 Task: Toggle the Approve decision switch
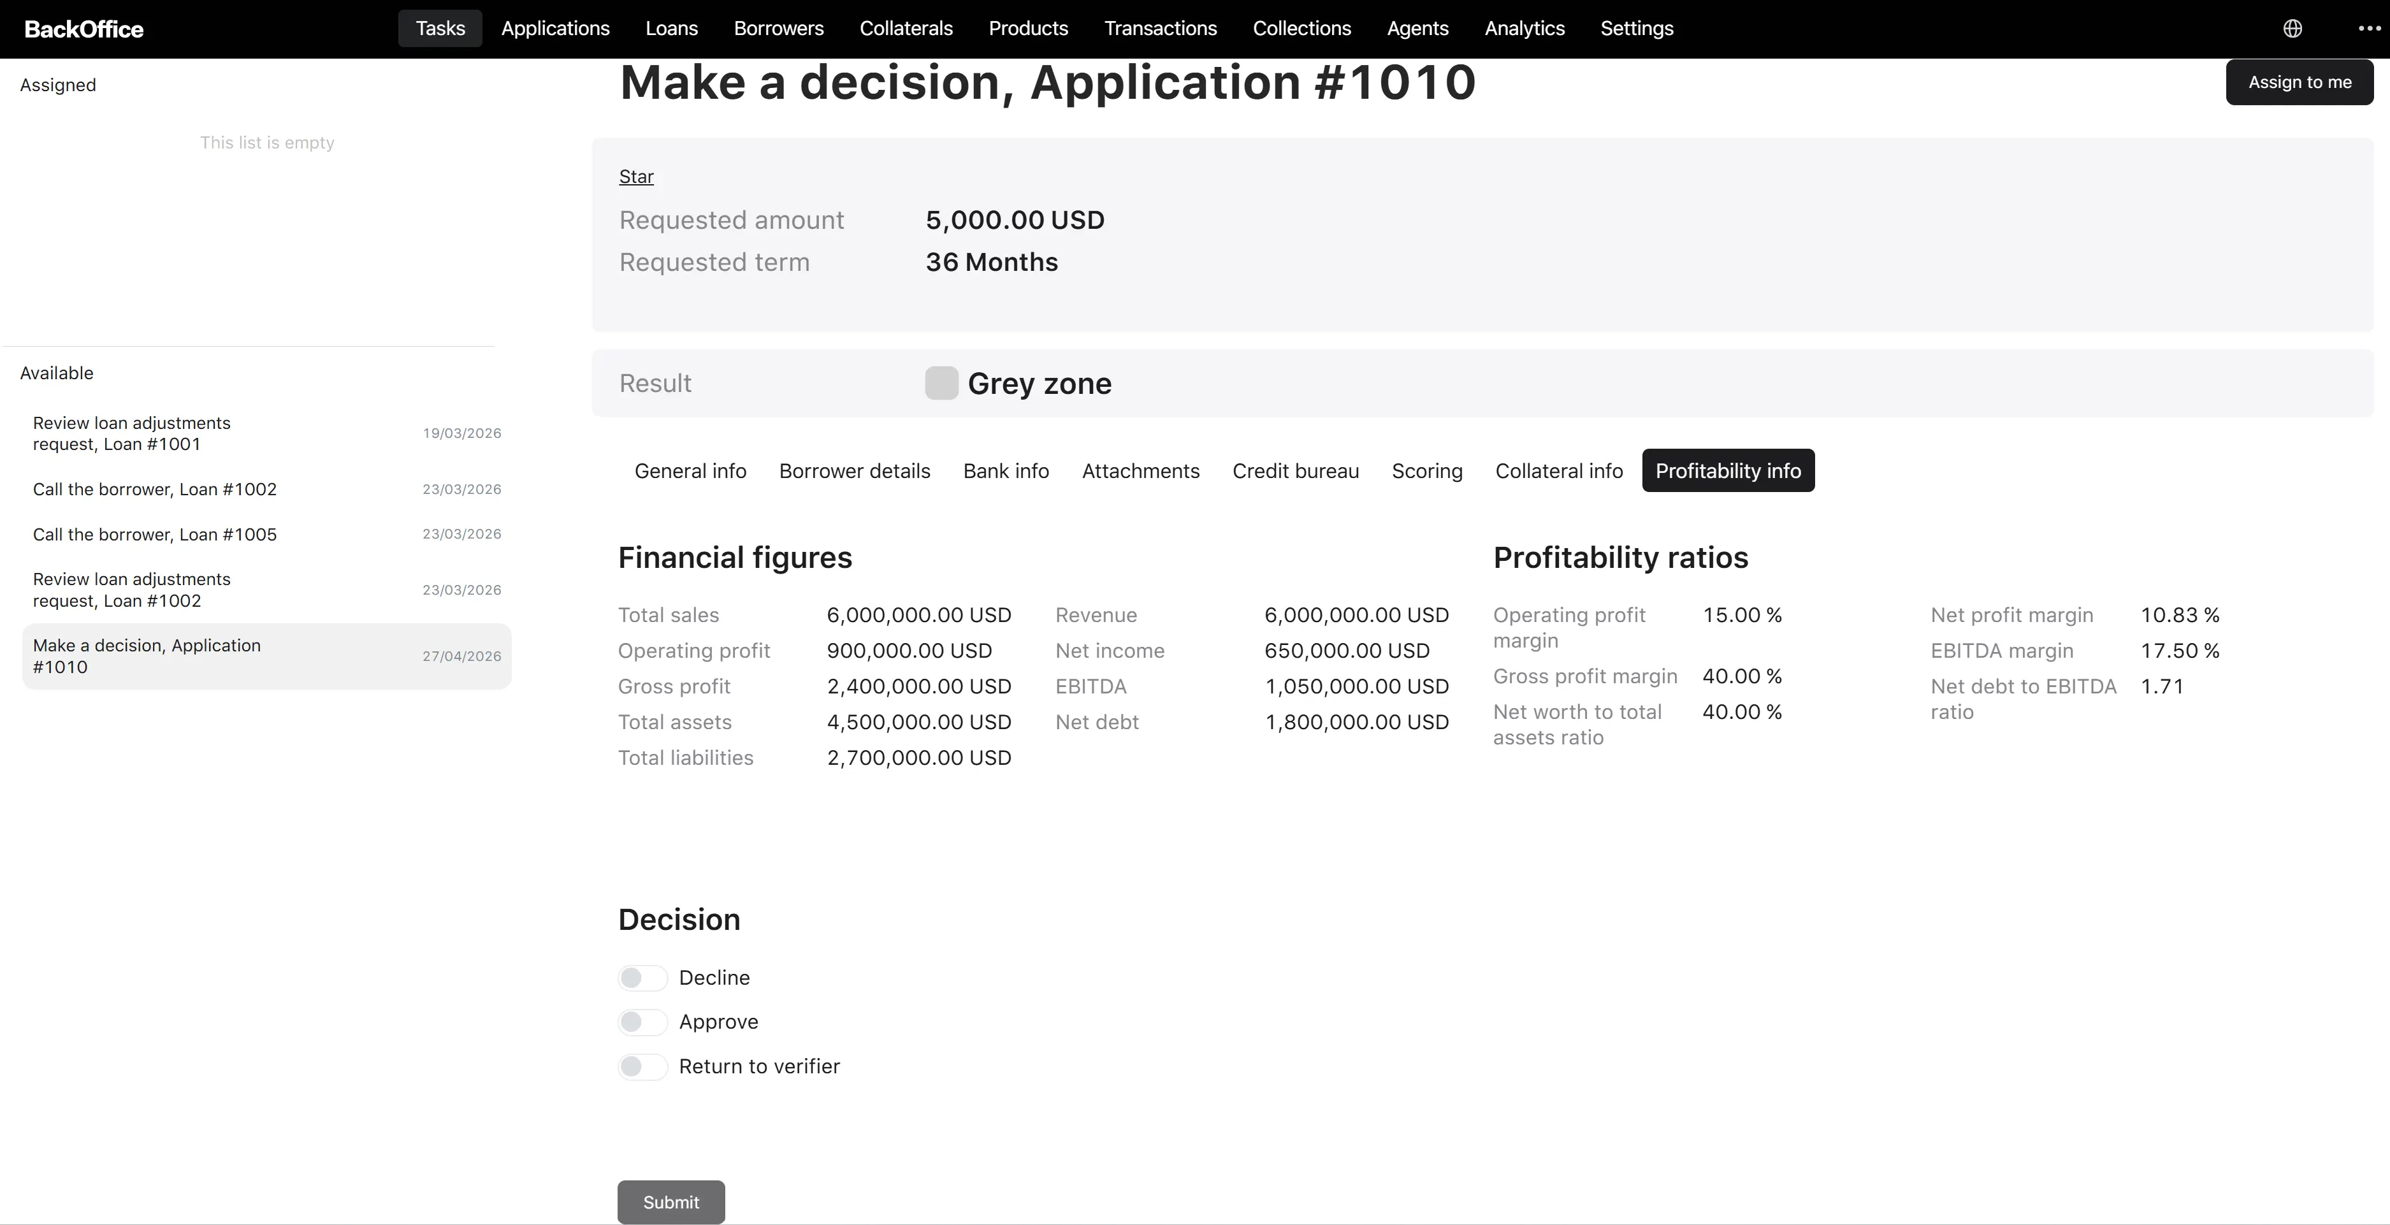[x=642, y=1023]
